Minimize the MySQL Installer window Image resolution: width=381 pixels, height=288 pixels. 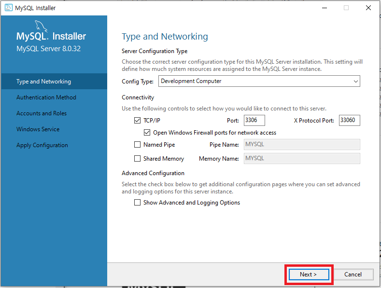(x=325, y=8)
